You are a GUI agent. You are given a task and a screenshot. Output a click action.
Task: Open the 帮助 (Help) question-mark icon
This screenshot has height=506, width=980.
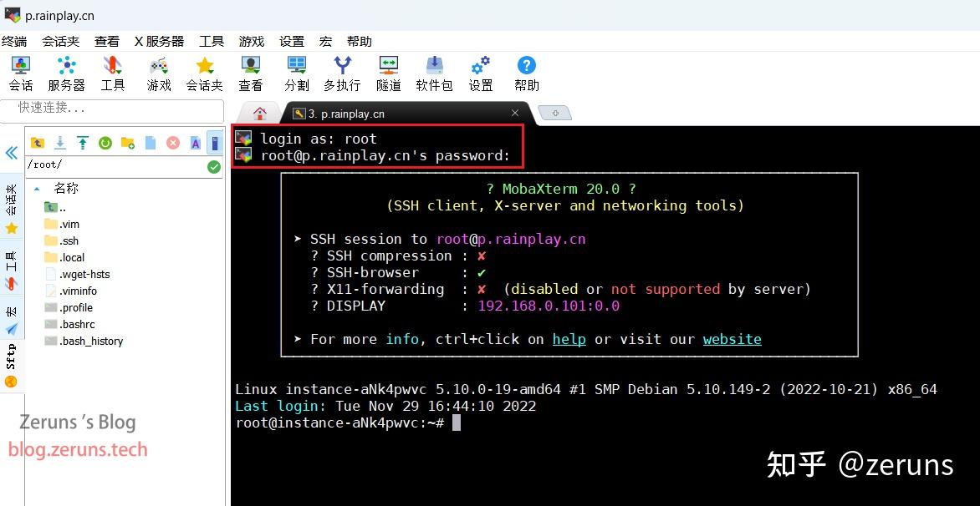click(526, 73)
